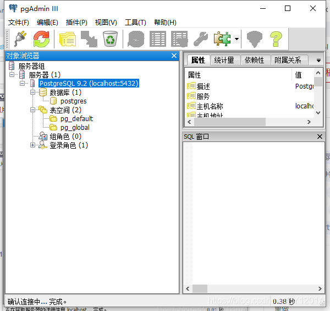This screenshot has height=311, width=330.
Task: Click the filtered view data icon
Action: (179, 39)
